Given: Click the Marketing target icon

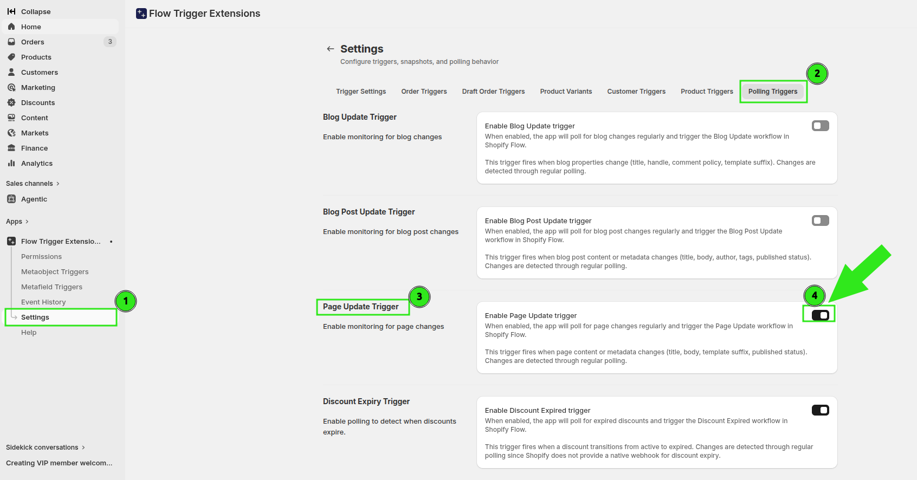Looking at the screenshot, I should pyautogui.click(x=11, y=87).
